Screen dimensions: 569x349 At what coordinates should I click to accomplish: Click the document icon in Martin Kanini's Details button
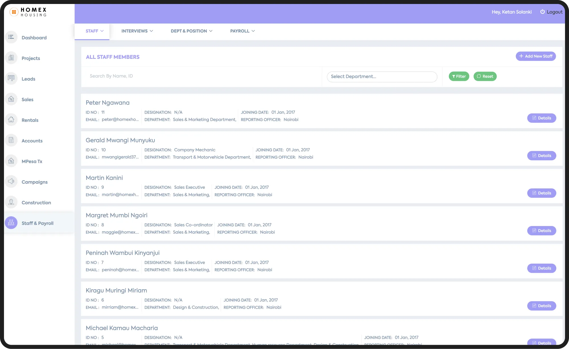(534, 193)
